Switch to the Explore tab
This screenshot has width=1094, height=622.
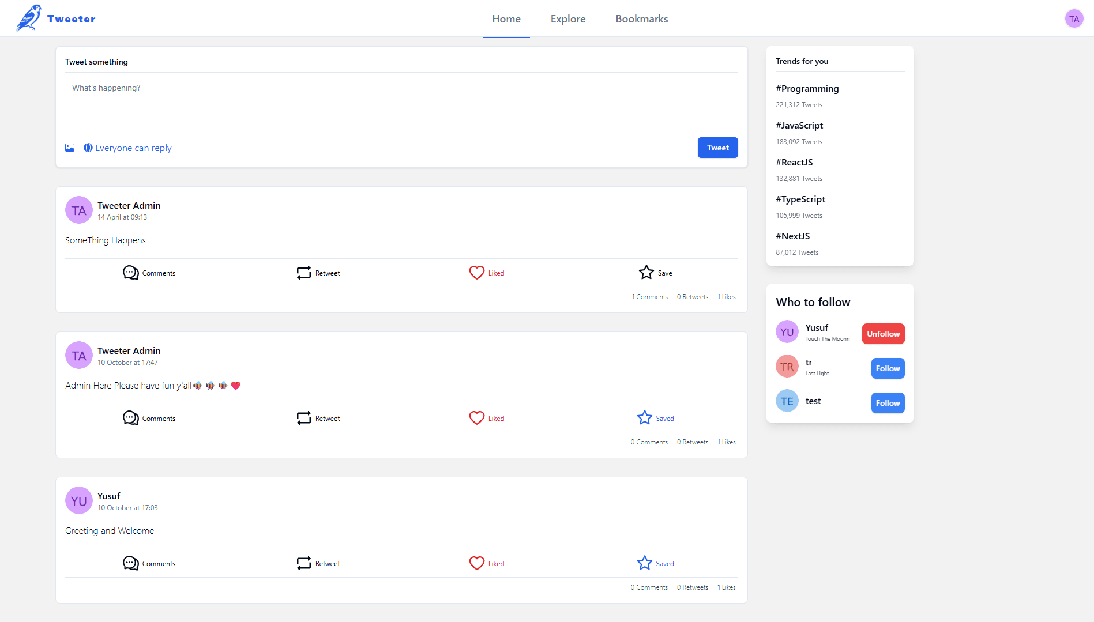pyautogui.click(x=568, y=19)
